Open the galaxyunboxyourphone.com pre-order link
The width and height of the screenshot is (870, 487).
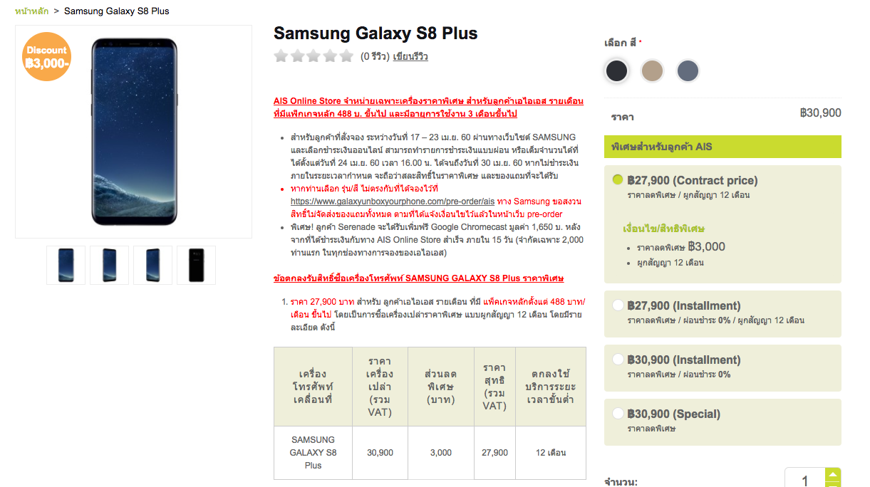coord(393,201)
